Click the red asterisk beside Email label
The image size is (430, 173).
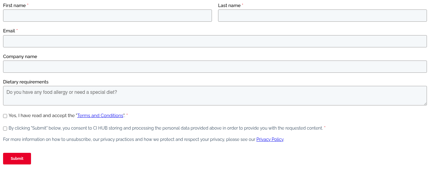pyautogui.click(x=17, y=30)
